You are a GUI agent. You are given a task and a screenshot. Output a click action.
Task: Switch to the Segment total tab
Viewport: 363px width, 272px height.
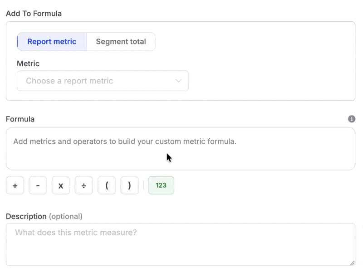(121, 42)
